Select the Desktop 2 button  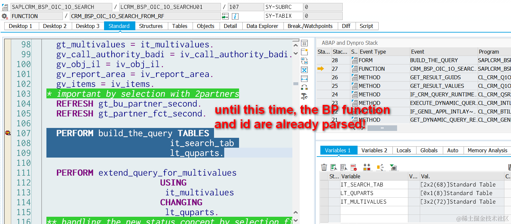coord(55,26)
